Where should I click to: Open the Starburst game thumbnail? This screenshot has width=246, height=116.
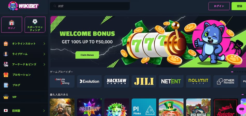tap(89, 107)
